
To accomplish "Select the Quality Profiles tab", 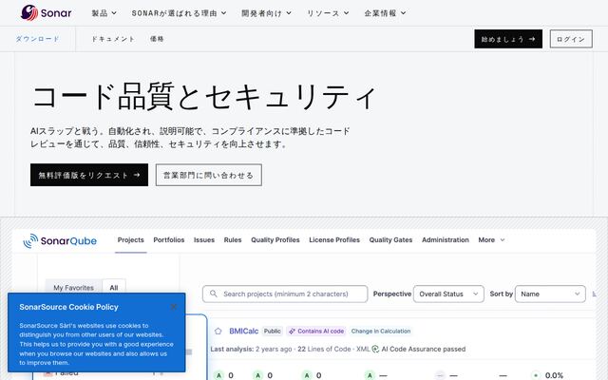I will point(275,240).
